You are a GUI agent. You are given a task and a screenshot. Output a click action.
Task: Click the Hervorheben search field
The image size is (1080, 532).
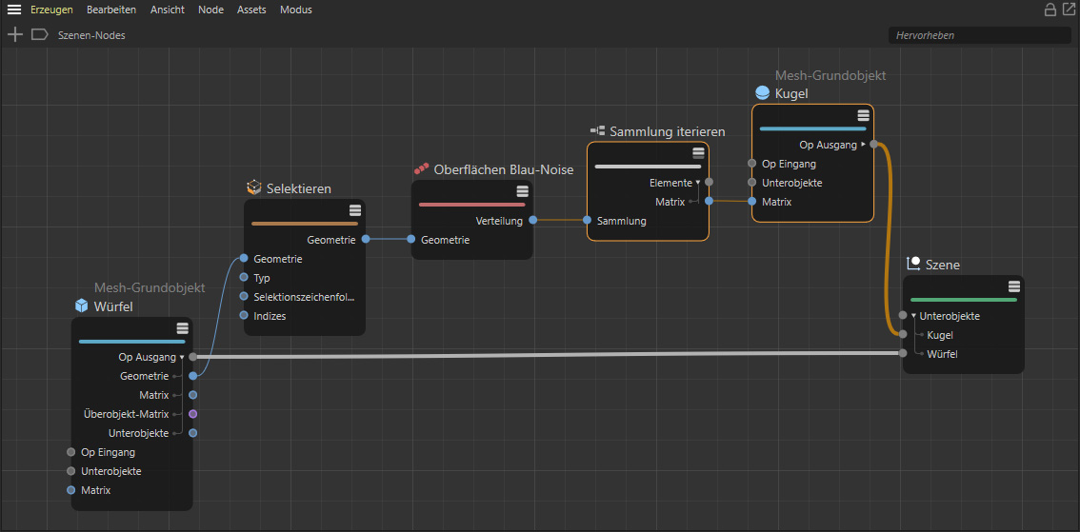(x=979, y=35)
